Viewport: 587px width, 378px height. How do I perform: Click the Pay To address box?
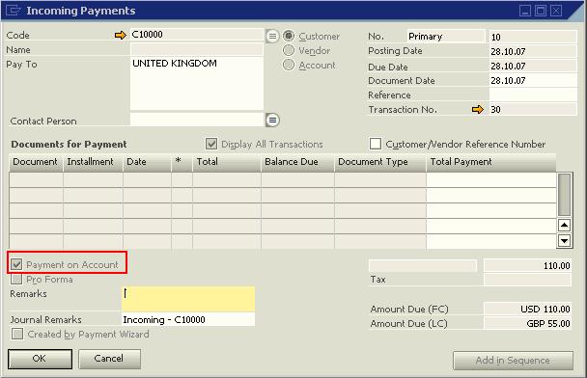point(197,84)
